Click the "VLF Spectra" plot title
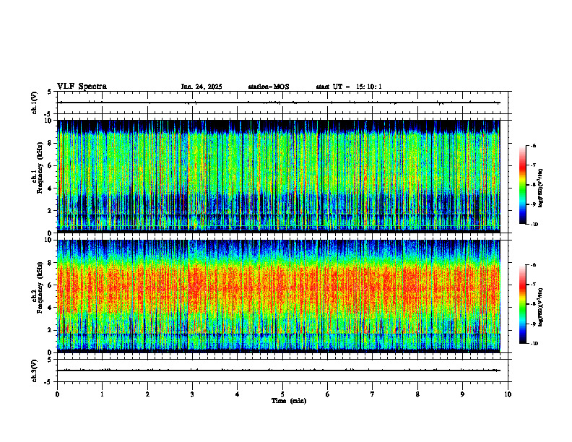 point(82,87)
